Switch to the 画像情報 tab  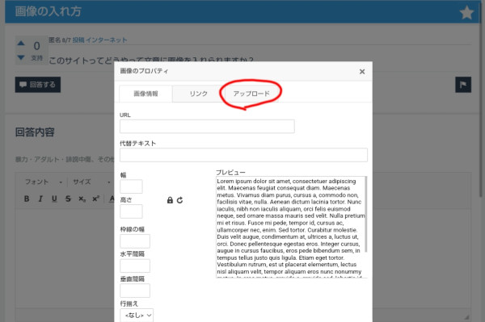145,94
